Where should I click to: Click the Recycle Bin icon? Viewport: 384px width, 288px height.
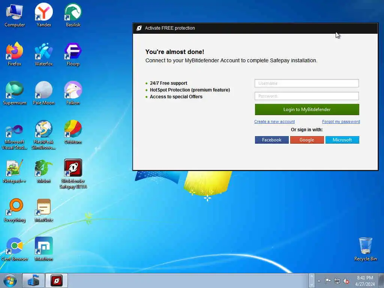pyautogui.click(x=365, y=249)
